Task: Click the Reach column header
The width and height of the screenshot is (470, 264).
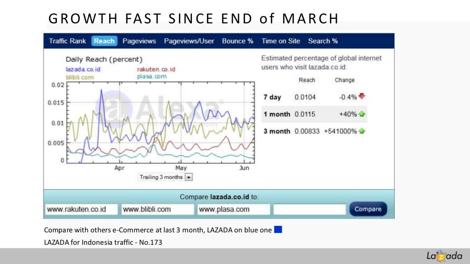Action: coord(307,80)
